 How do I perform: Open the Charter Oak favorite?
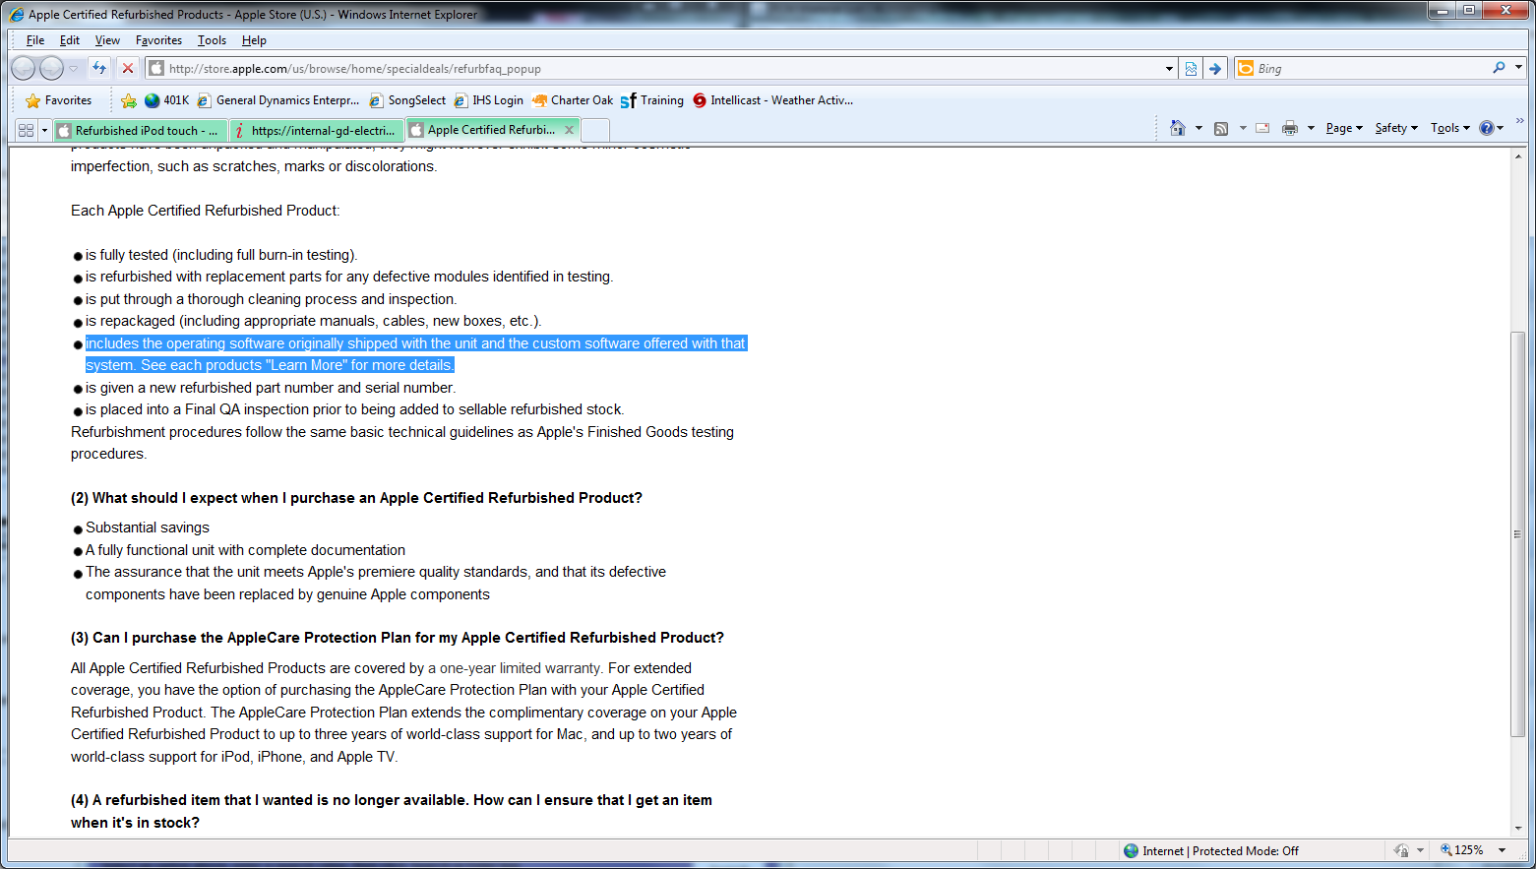click(573, 100)
